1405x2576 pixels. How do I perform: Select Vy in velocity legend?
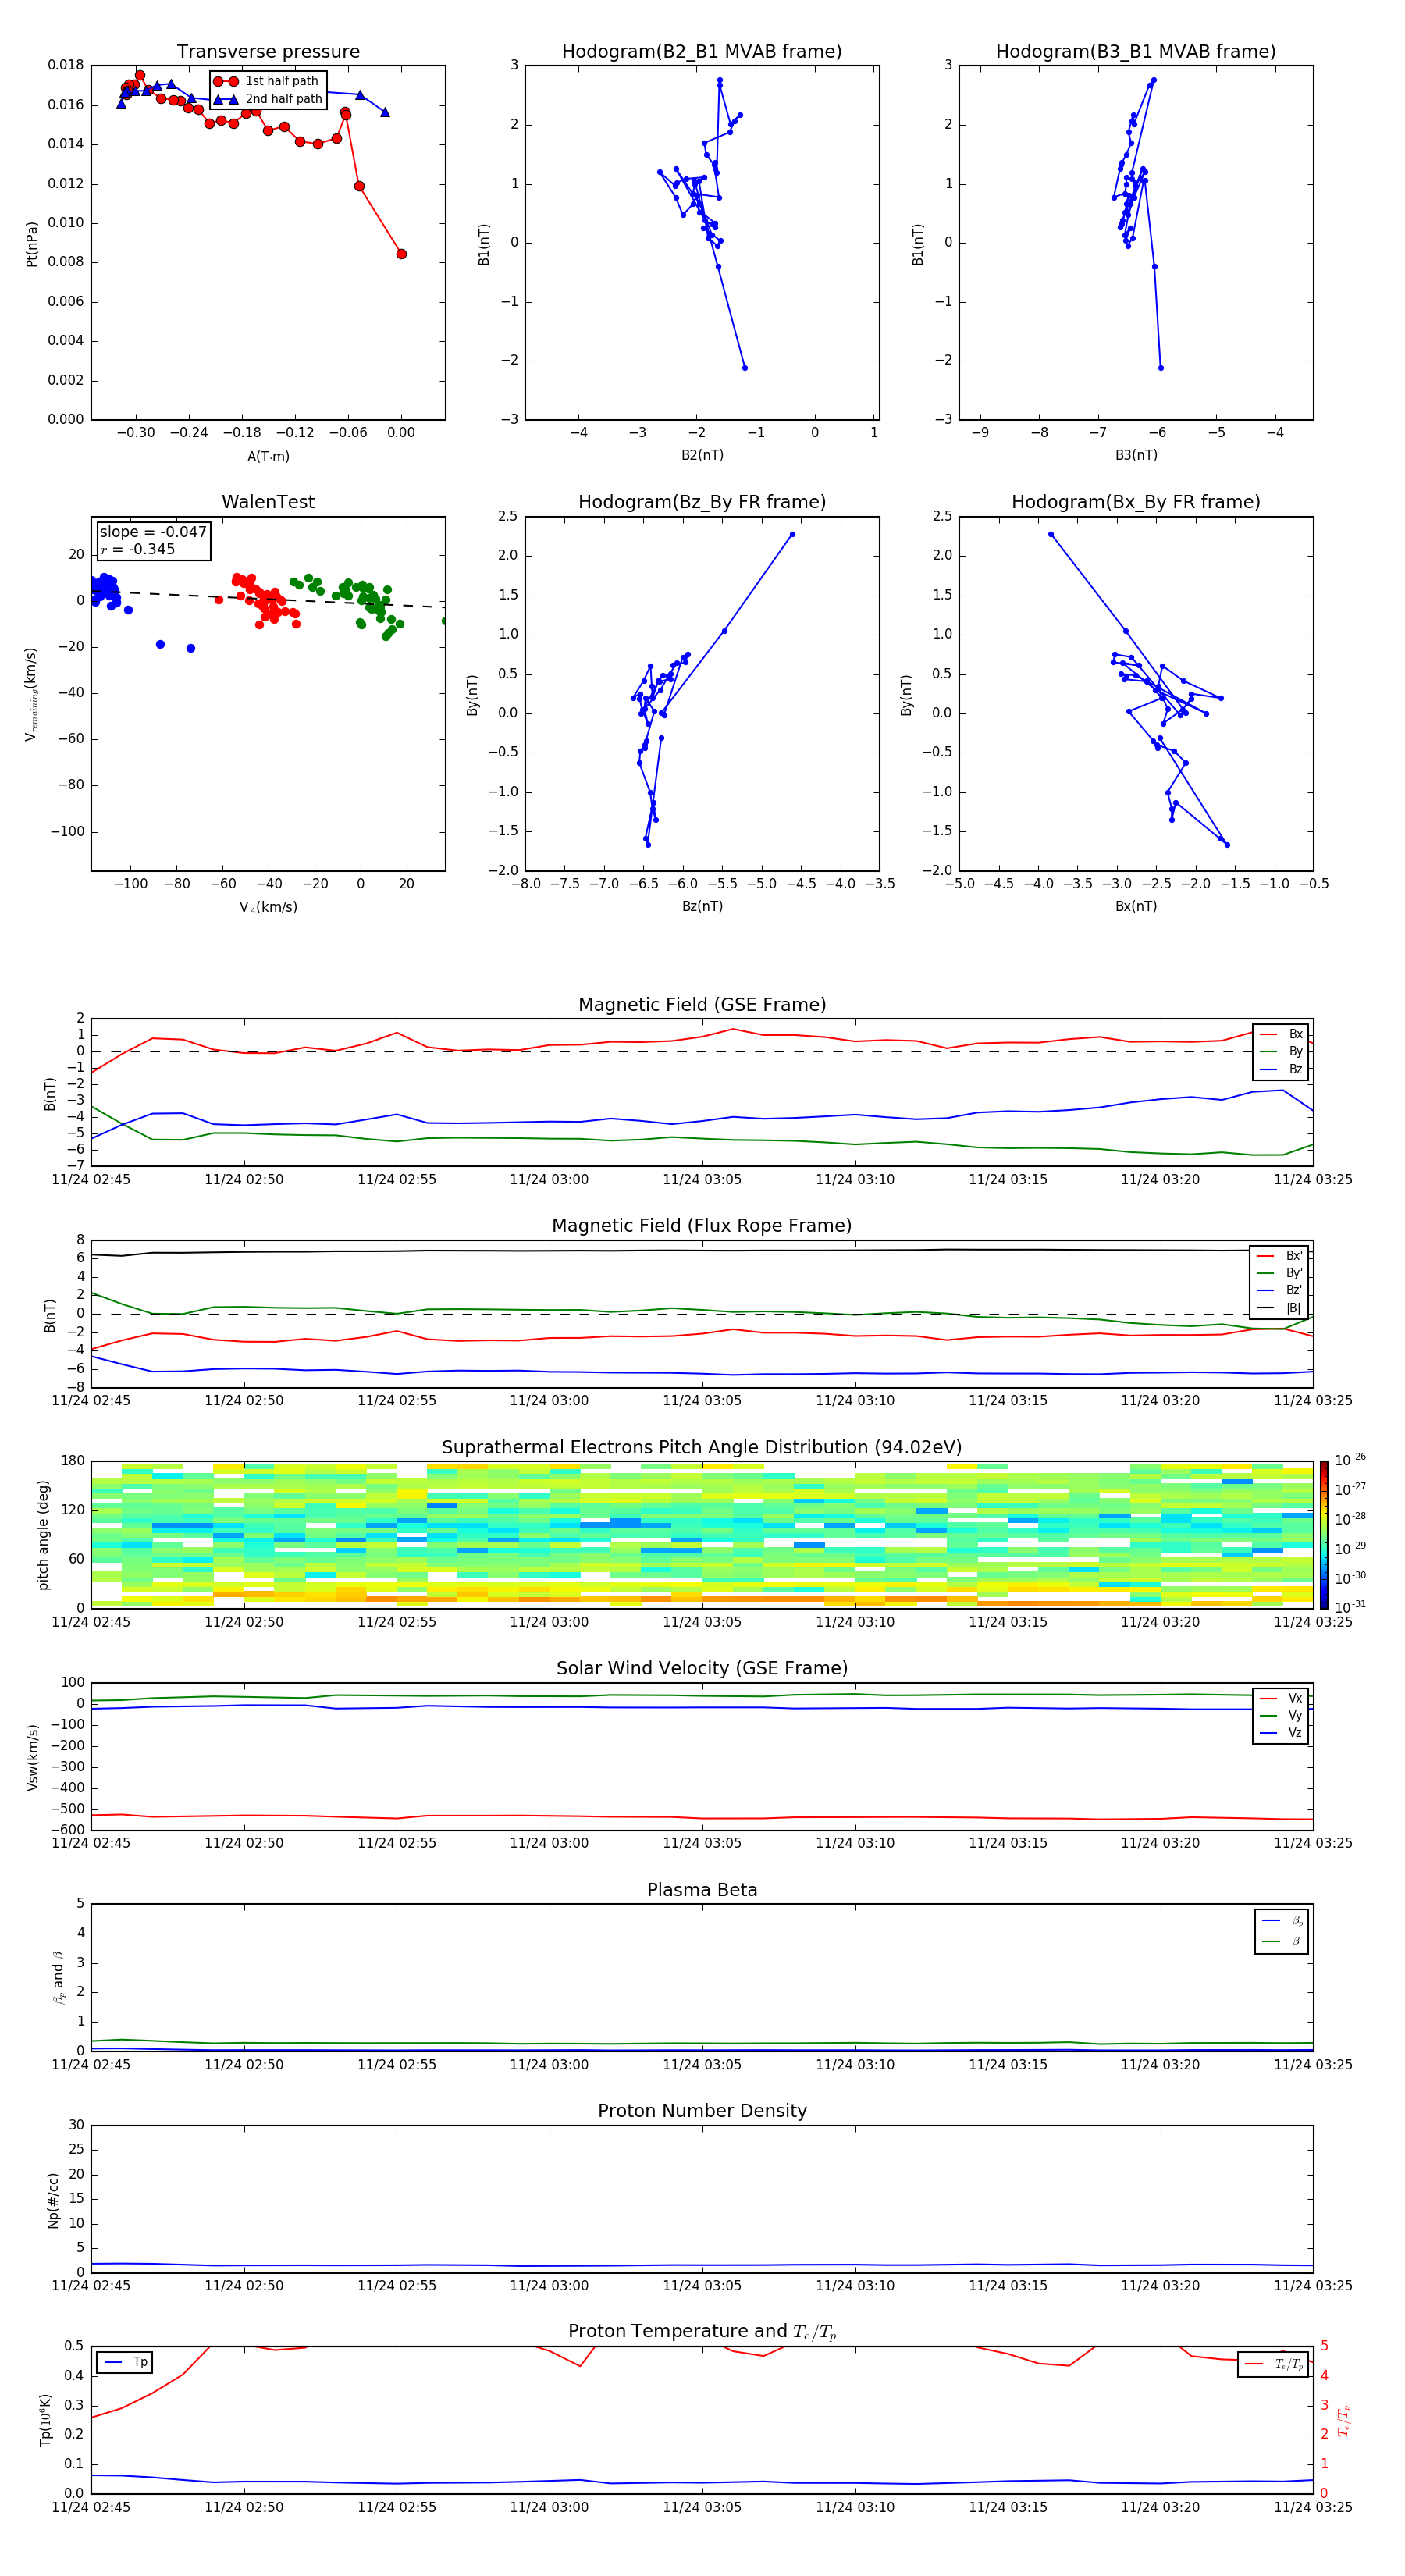point(1281,1716)
